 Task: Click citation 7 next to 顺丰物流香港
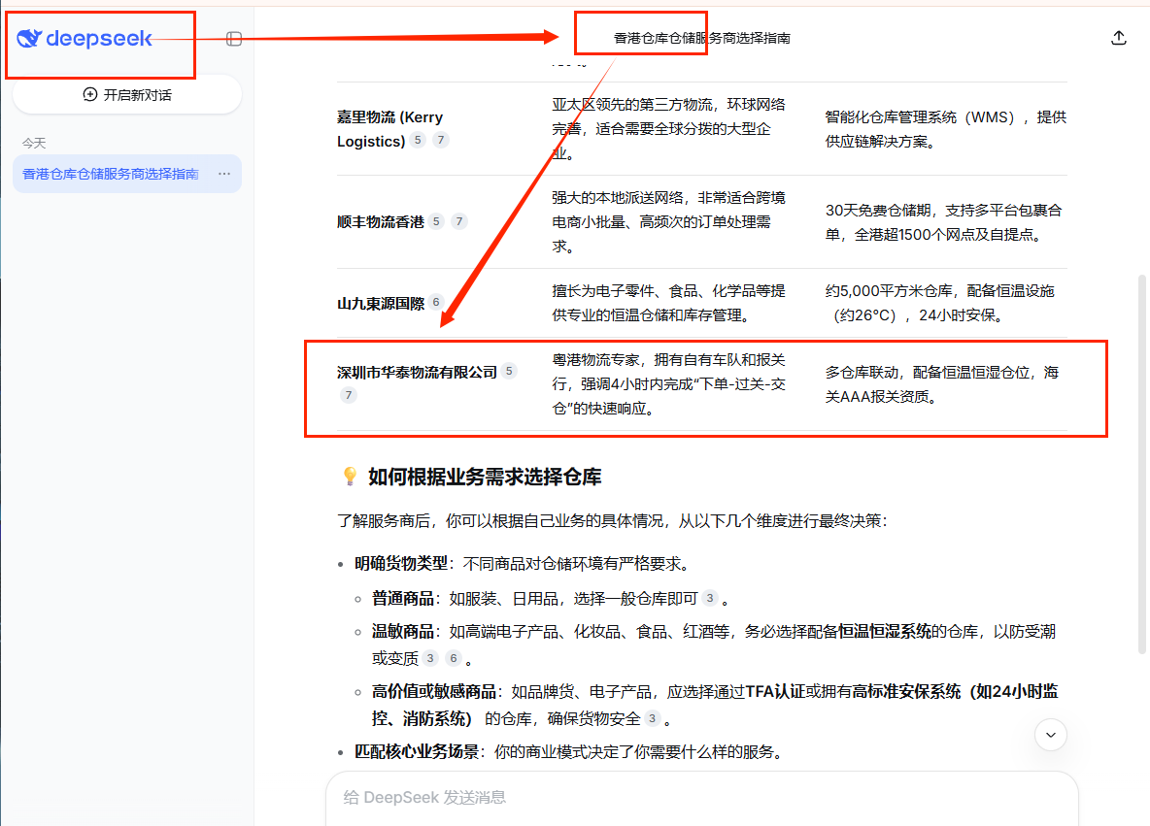point(459,221)
